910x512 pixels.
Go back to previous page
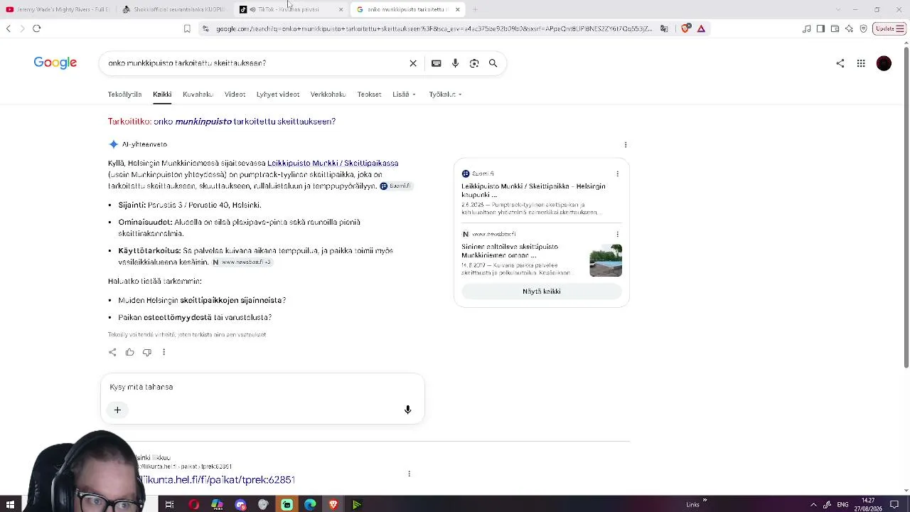click(x=8, y=28)
